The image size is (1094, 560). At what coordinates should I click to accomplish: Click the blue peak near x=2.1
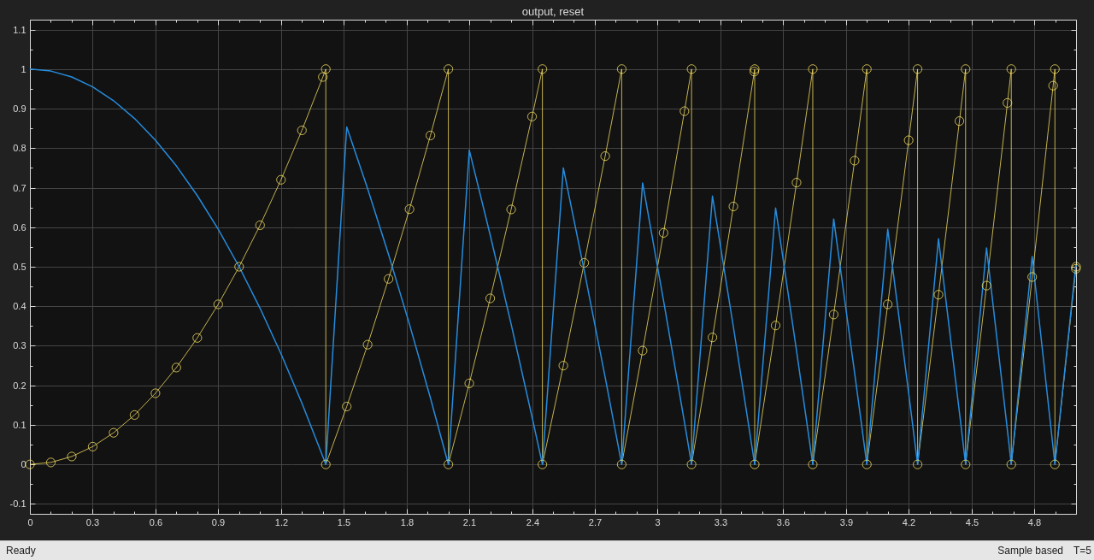(x=468, y=150)
